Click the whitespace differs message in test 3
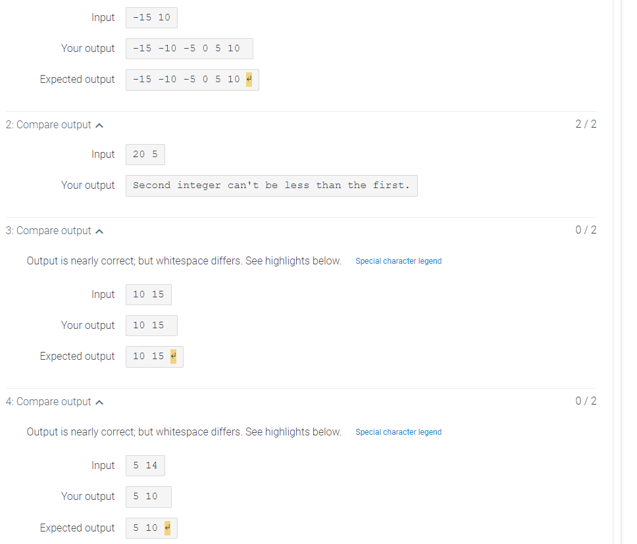 (184, 261)
